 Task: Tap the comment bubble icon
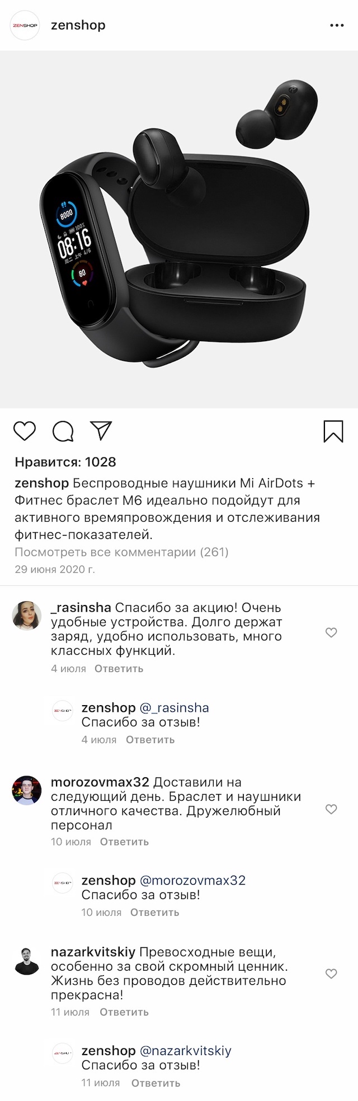pyautogui.click(x=63, y=431)
